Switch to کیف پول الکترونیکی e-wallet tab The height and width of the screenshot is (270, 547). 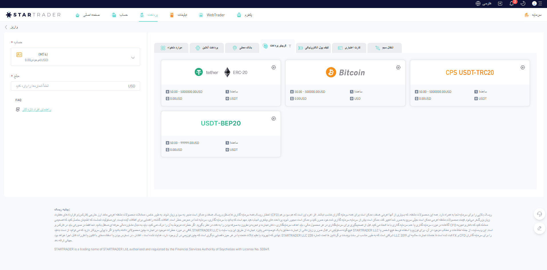(313, 48)
